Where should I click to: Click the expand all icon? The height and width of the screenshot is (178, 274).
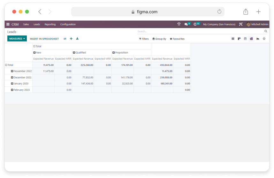[71, 39]
